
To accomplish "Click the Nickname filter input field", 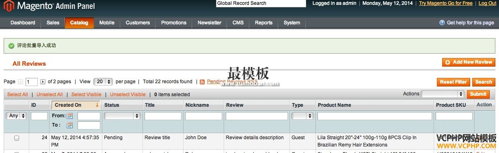I will coord(203,116).
